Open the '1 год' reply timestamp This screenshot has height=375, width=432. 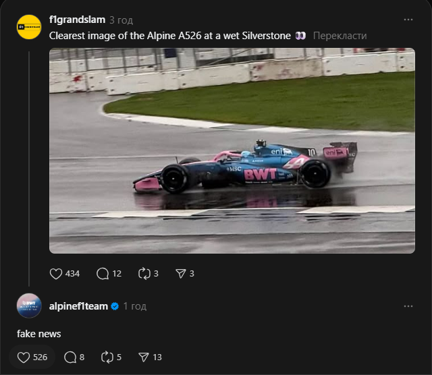[x=134, y=306]
